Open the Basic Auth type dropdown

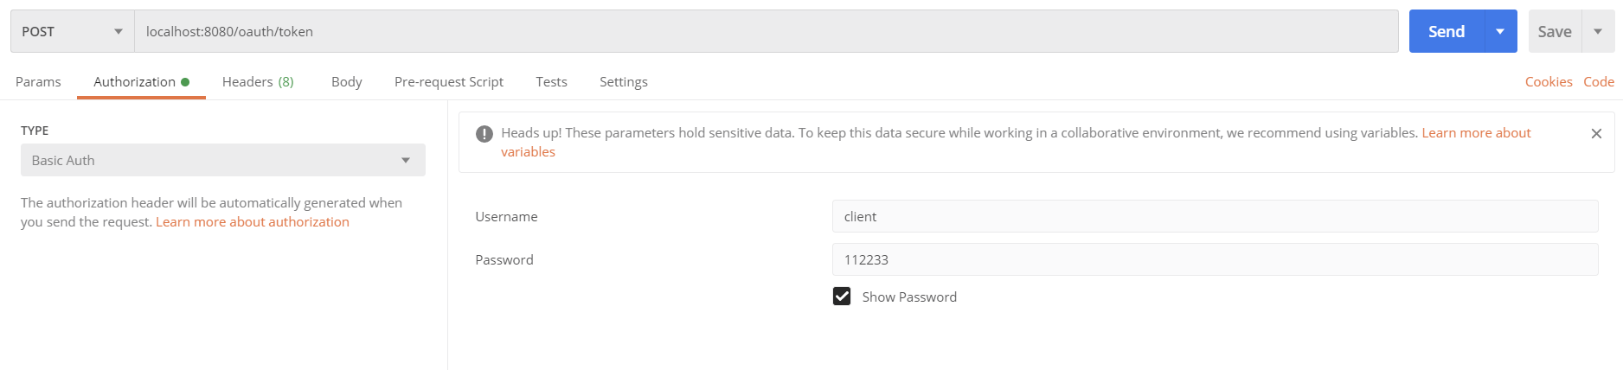(222, 160)
